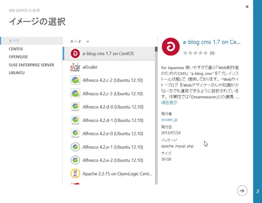Viewport: 262px width, 203px height.
Task: Click Apache 2.2.15 OpenLogic icon
Action: (x=75, y=173)
